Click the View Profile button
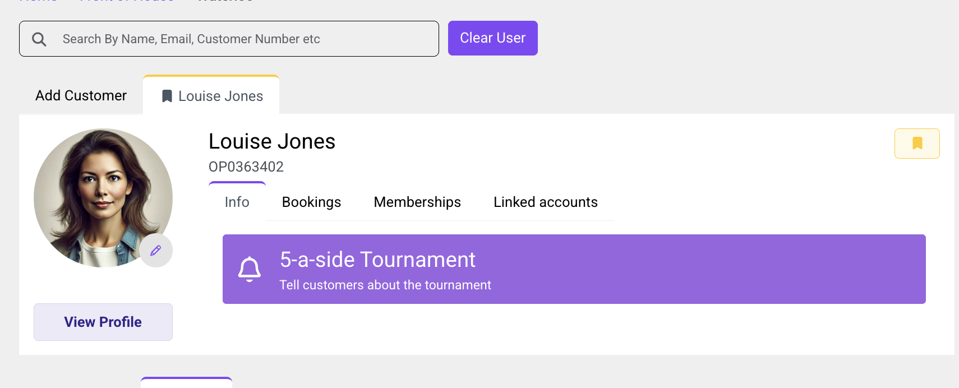 (x=103, y=322)
